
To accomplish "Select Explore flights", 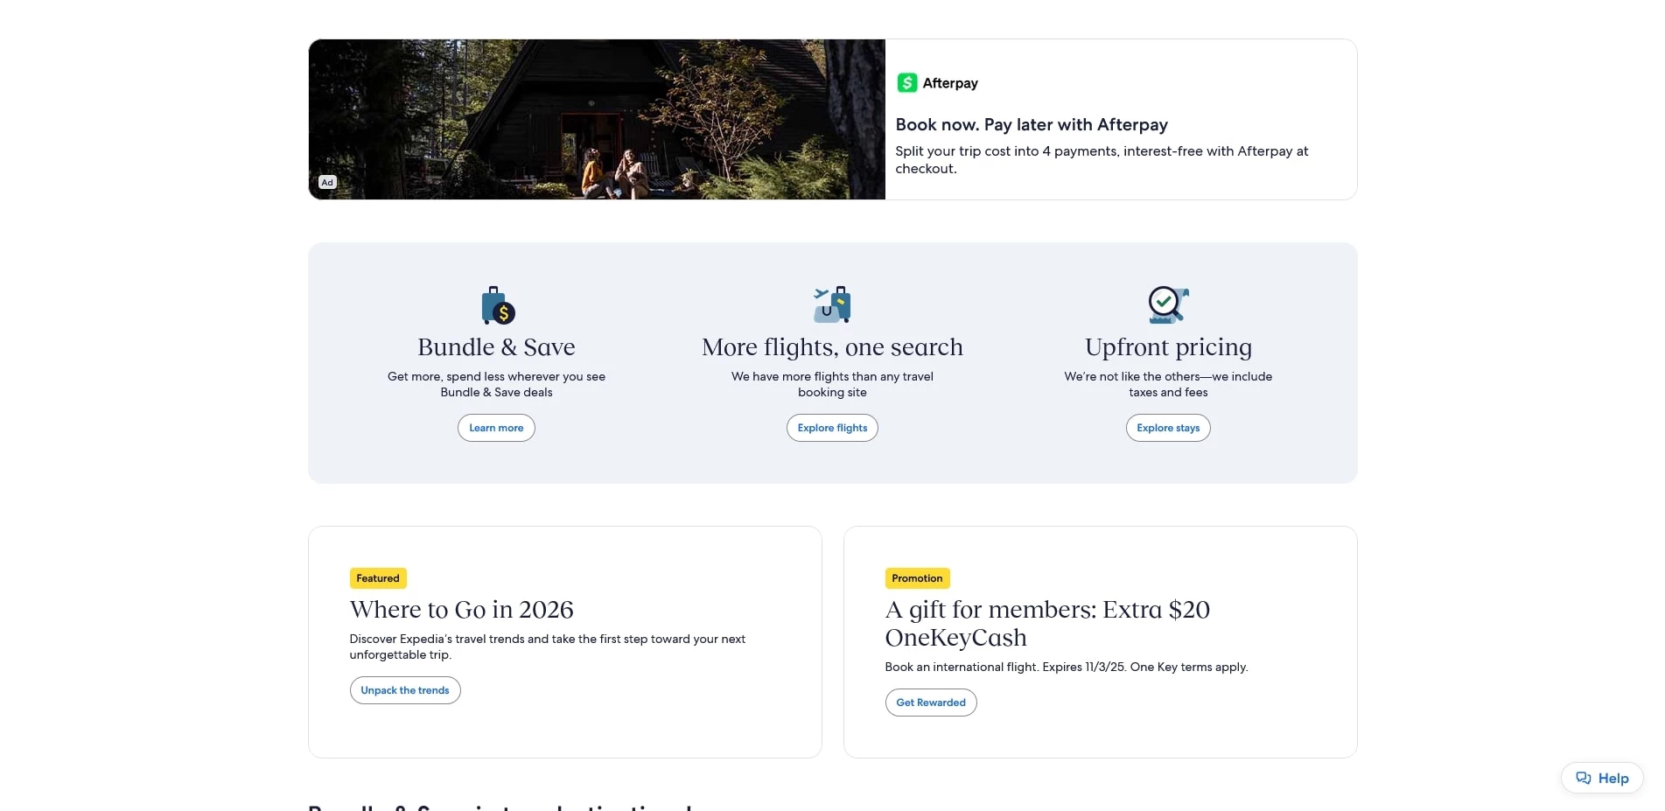I will pyautogui.click(x=831, y=428).
